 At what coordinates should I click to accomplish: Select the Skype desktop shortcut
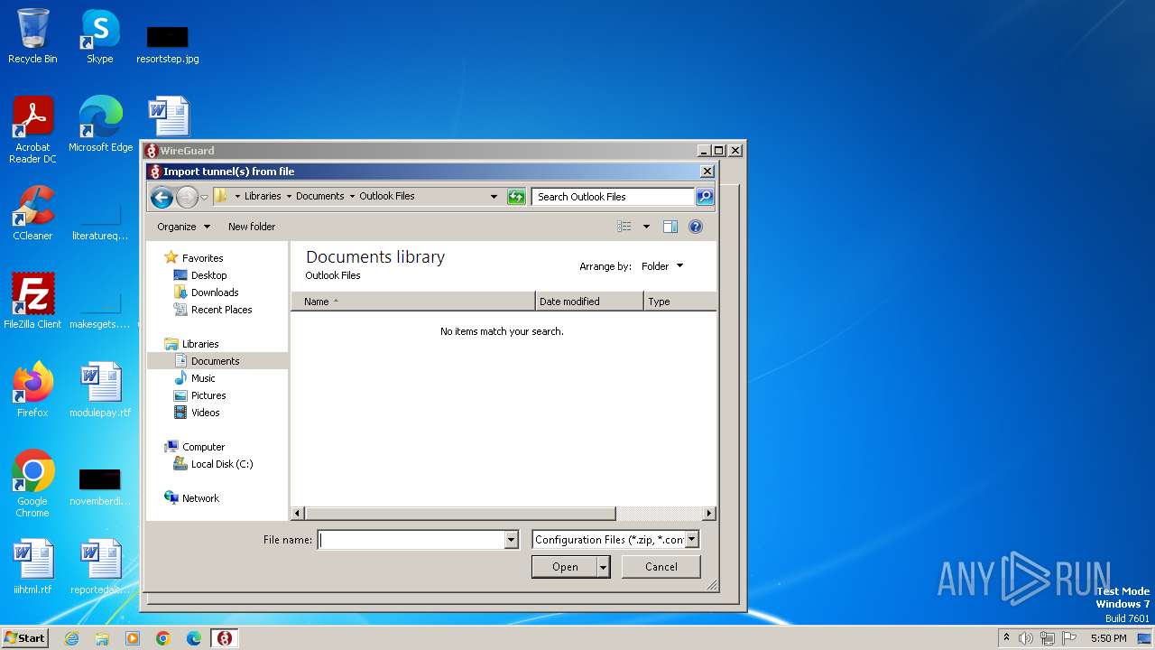[99, 37]
